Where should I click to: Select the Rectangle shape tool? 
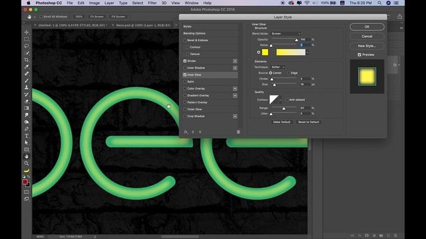27,149
